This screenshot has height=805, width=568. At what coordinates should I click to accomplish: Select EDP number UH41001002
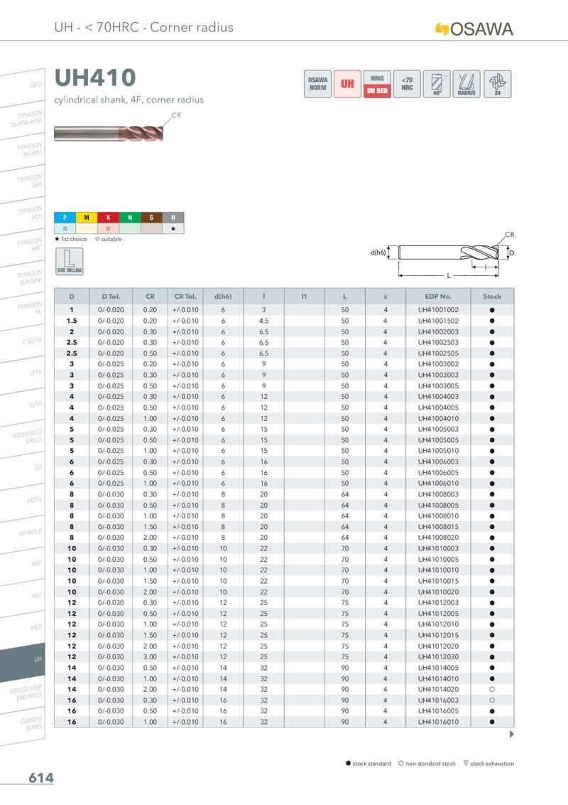[438, 310]
